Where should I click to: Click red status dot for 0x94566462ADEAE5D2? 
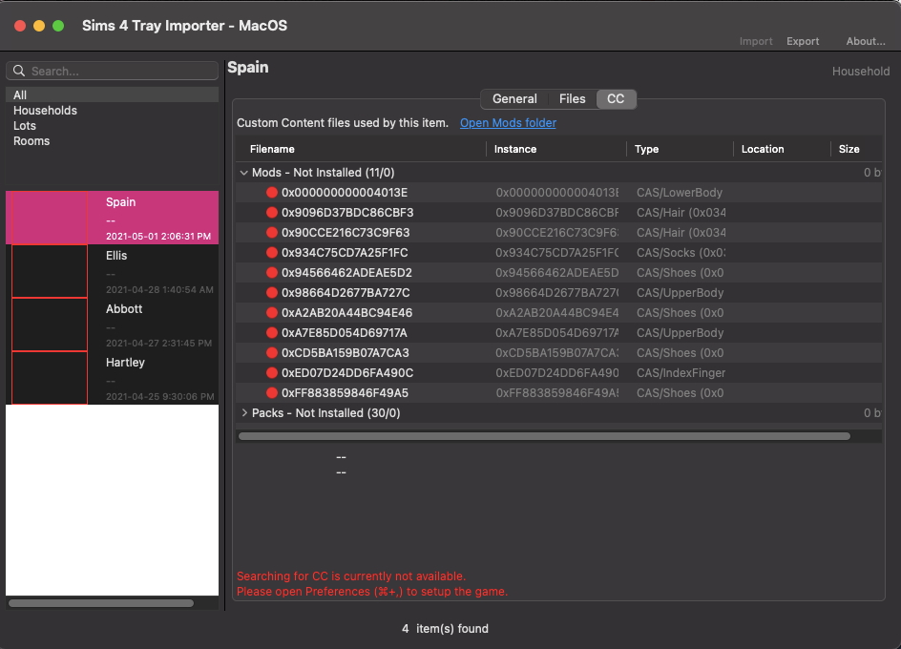point(272,272)
